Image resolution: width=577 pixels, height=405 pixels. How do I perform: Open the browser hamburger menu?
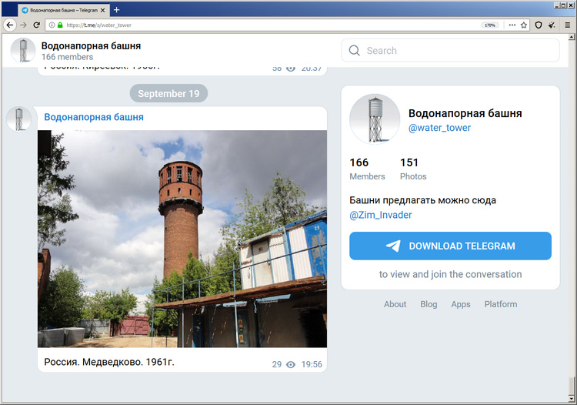[568, 25]
